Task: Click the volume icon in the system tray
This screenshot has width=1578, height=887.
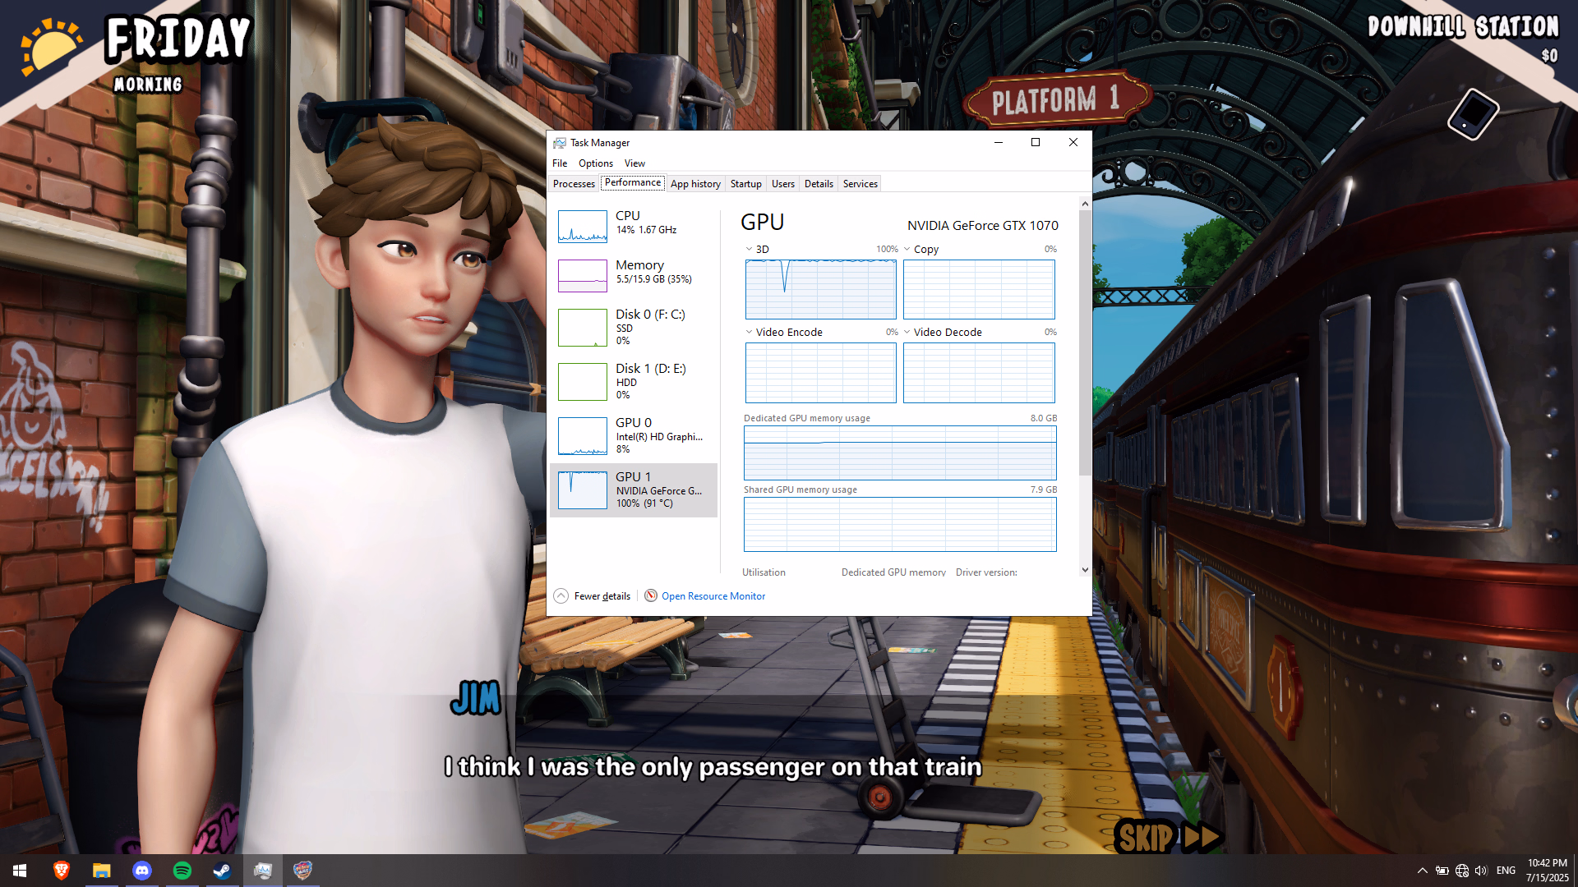Action: 1481,871
